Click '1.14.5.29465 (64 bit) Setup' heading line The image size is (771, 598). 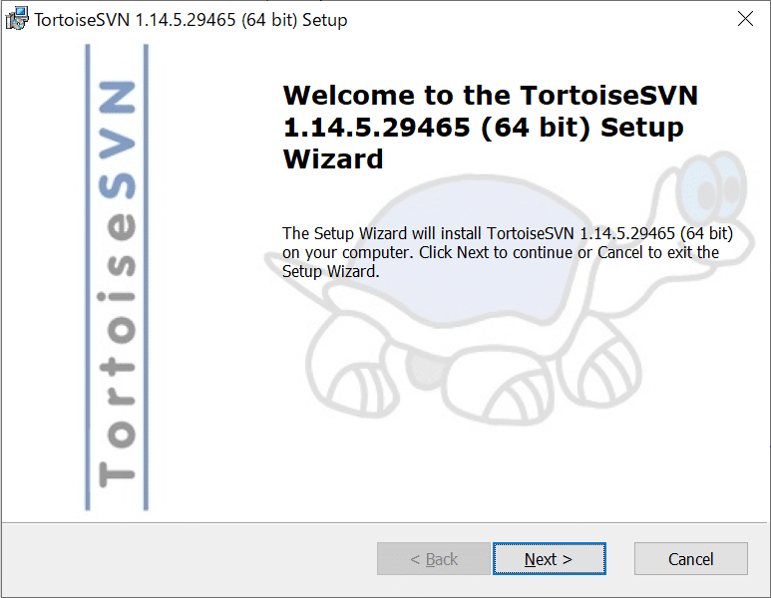pos(484,128)
